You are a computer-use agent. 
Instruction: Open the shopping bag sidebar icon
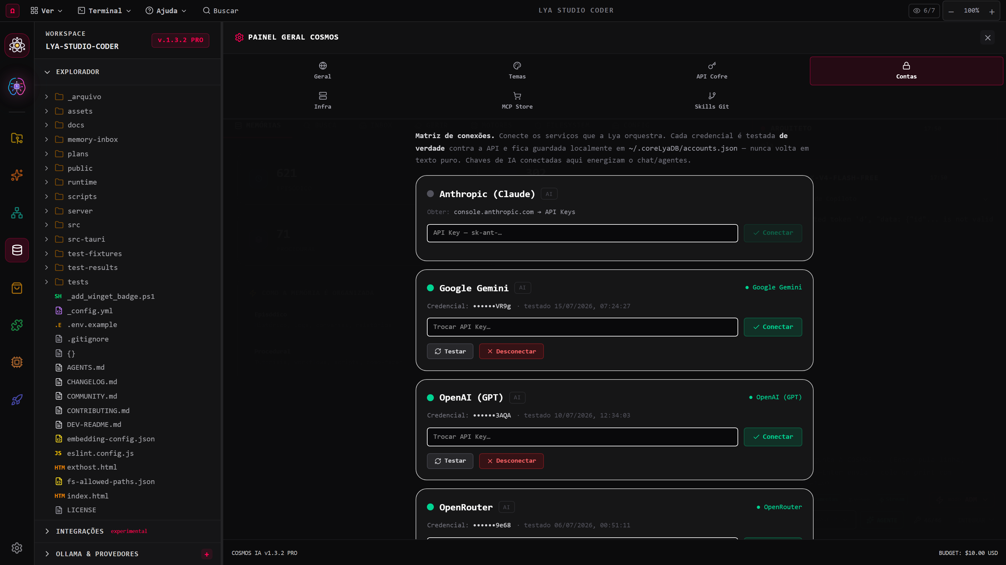[17, 288]
